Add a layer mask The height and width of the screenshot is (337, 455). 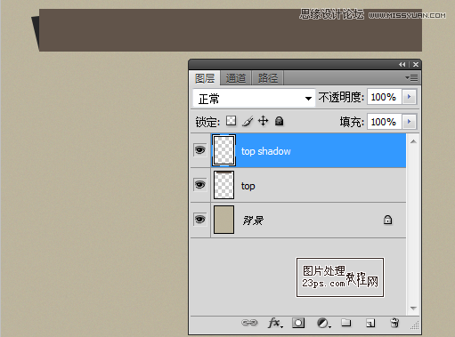(298, 323)
